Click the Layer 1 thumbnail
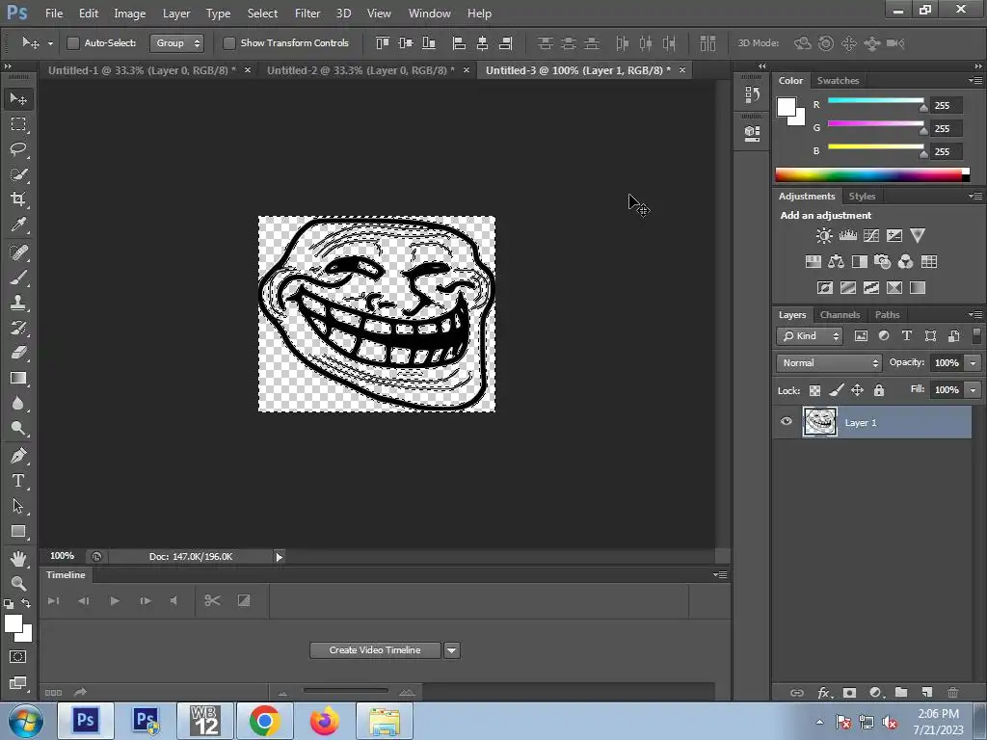Image resolution: width=987 pixels, height=740 pixels. point(819,422)
